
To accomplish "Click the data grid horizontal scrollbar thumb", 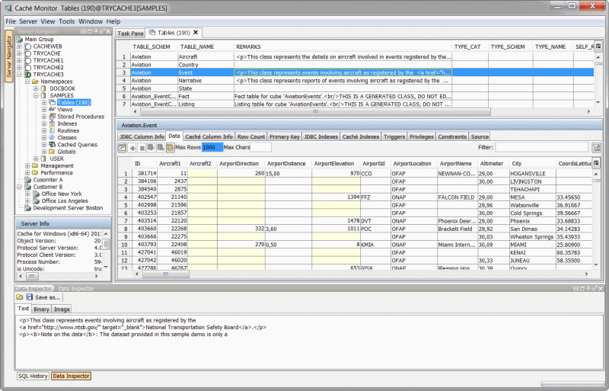I will [166, 274].
